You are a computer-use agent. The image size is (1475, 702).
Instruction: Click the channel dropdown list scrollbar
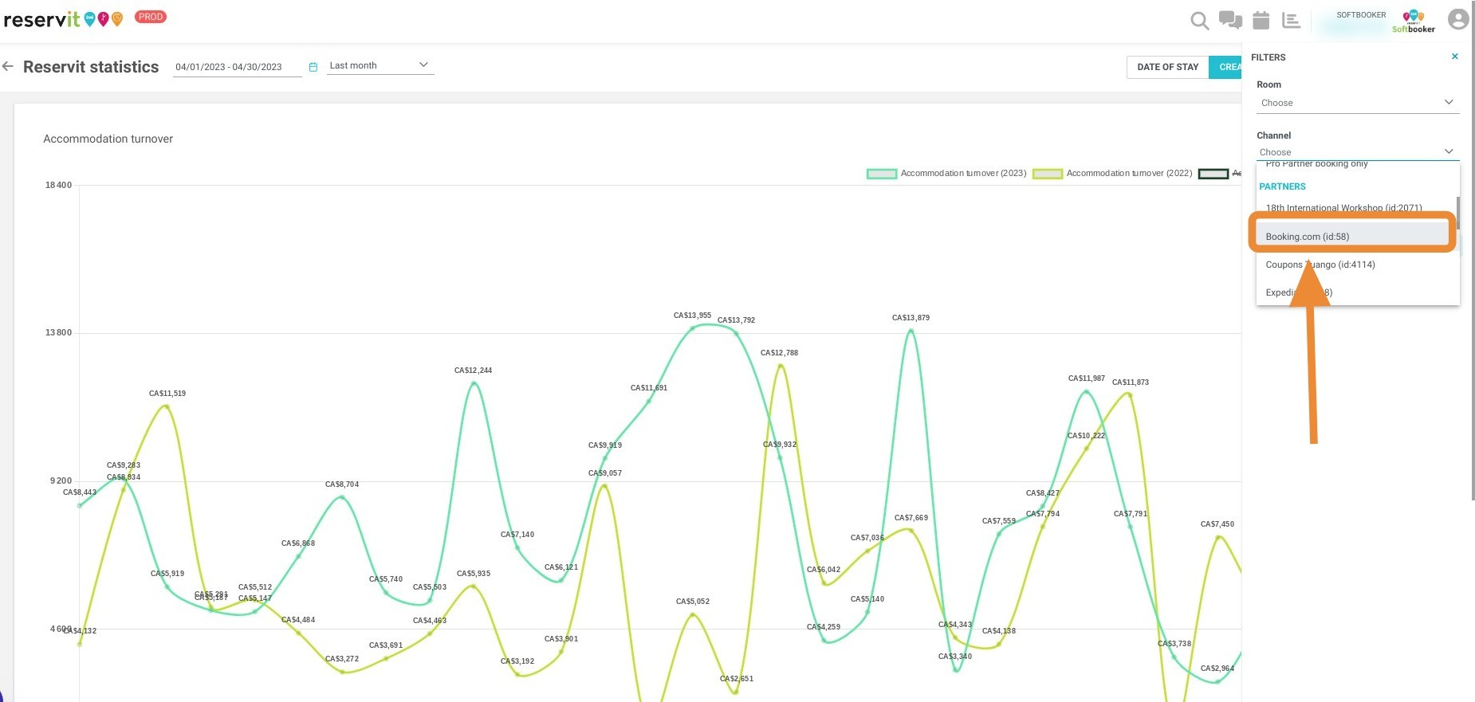1457,212
